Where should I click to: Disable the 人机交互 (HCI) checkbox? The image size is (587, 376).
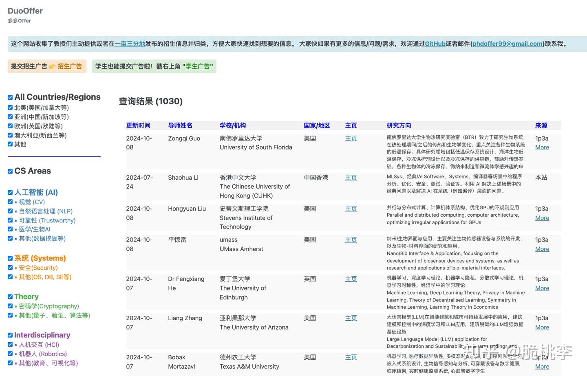[x=10, y=344]
